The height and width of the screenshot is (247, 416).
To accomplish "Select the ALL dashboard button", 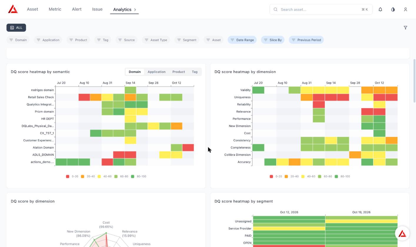I will tap(16, 28).
